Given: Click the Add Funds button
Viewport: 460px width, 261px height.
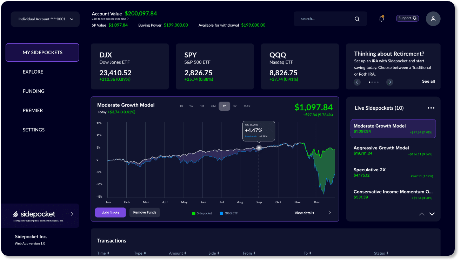Looking at the screenshot, I should point(110,213).
